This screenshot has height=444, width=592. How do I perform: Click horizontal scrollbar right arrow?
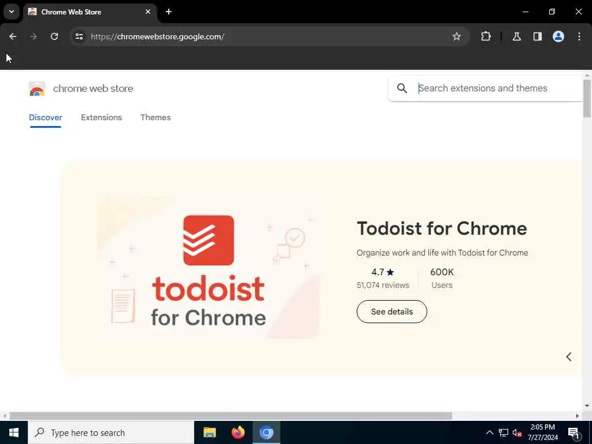coord(578,416)
